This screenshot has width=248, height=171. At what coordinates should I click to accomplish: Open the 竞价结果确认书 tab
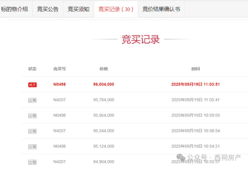pos(161,9)
